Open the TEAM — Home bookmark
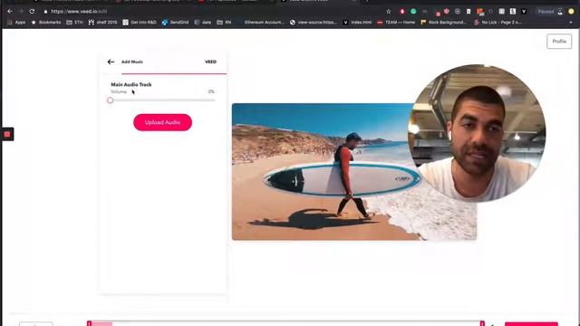This screenshot has width=580, height=326. tap(396, 22)
